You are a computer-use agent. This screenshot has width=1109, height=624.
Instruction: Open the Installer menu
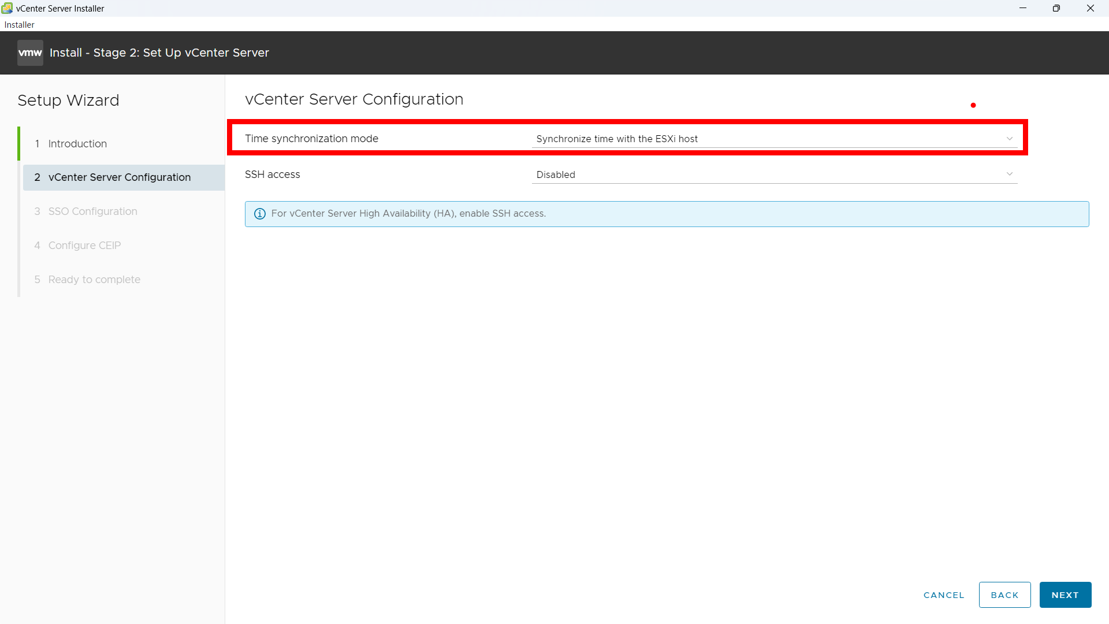pyautogui.click(x=19, y=25)
